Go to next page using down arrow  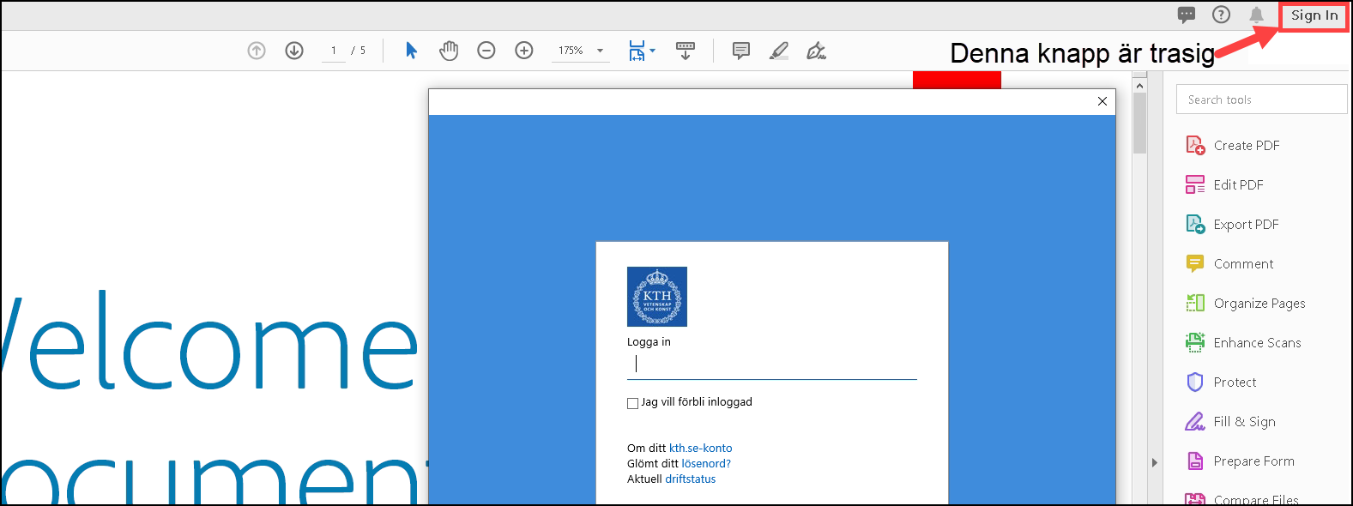(294, 51)
